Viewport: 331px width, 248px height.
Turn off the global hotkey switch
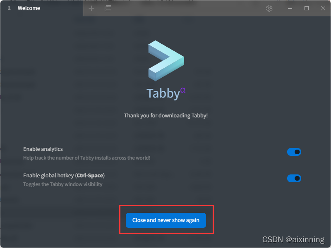294,179
